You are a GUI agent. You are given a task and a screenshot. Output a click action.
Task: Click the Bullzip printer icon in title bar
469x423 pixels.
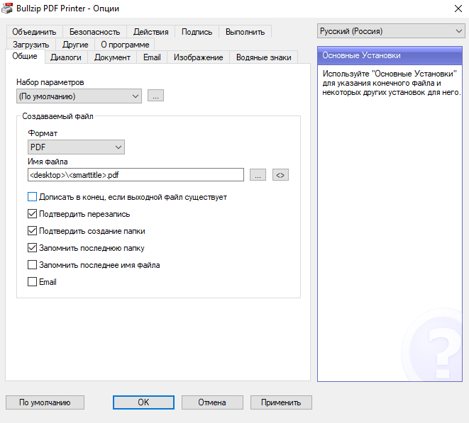[7, 8]
